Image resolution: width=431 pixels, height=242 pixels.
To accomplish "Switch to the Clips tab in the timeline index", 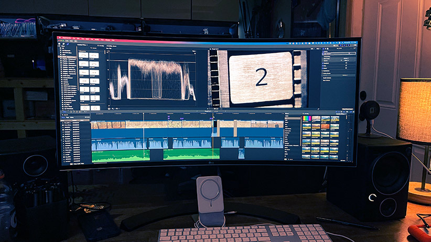I will pos(63,117).
